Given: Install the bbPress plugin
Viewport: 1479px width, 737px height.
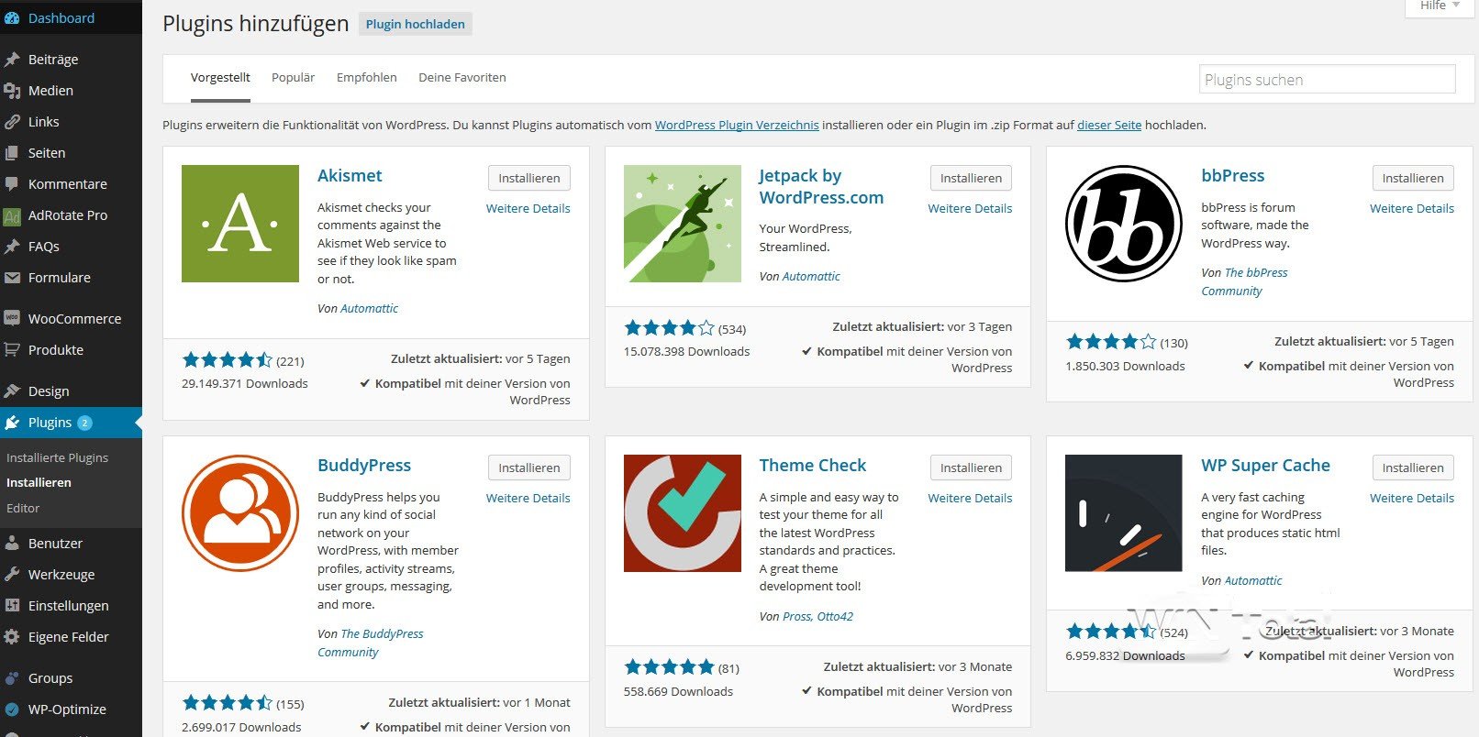Looking at the screenshot, I should pyautogui.click(x=1413, y=178).
